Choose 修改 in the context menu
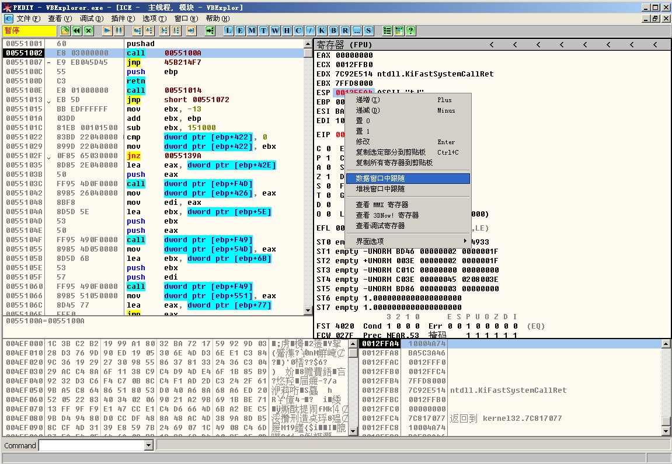Image resolution: width=672 pixels, height=464 pixels. (408, 142)
